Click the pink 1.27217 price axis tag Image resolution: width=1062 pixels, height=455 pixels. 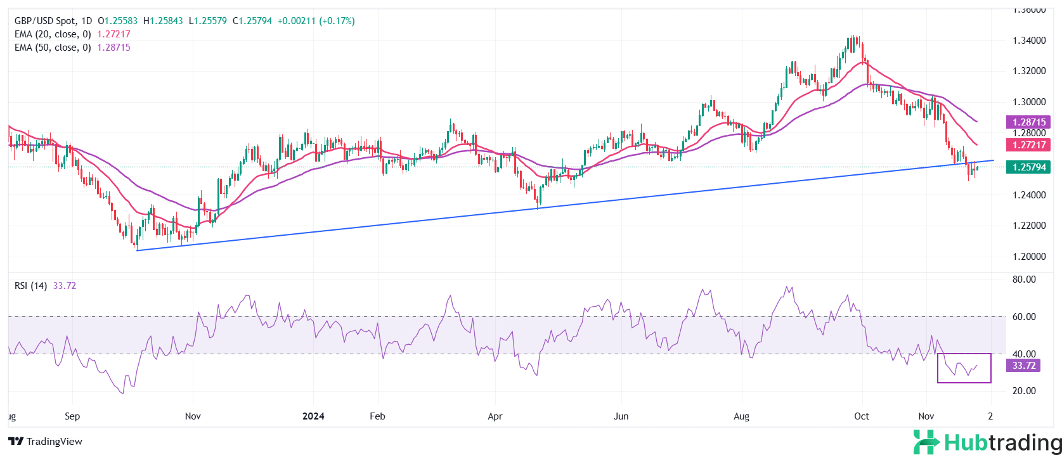1028,145
